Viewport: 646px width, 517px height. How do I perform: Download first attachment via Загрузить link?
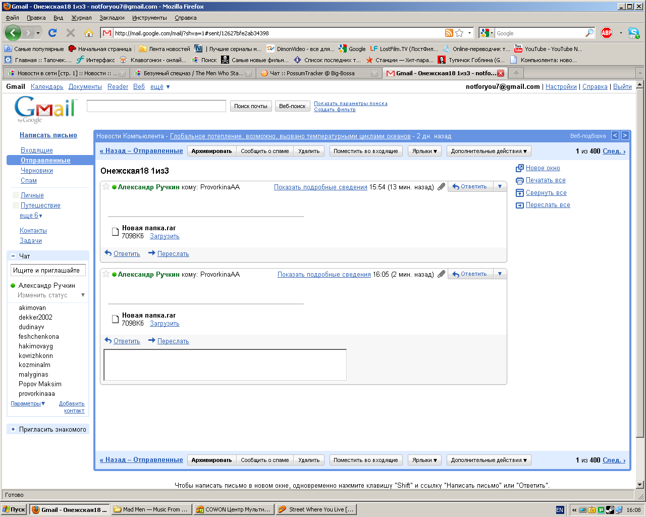165,236
